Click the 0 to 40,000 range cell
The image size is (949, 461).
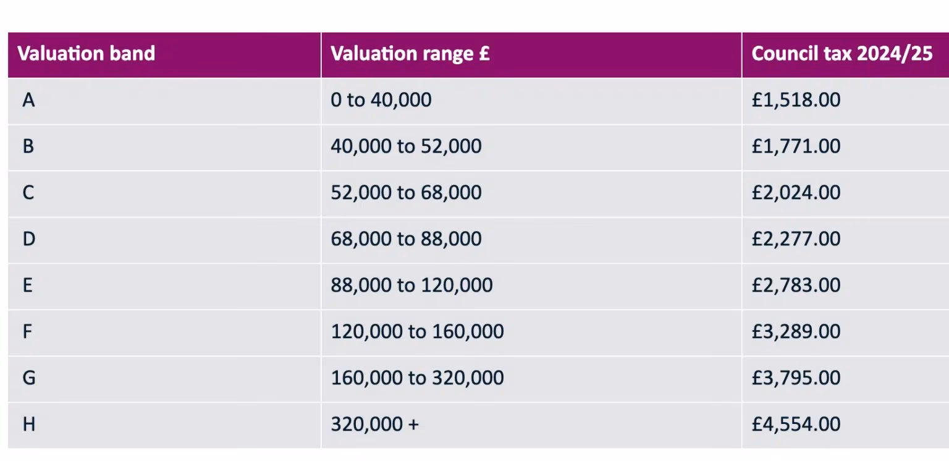coord(381,100)
